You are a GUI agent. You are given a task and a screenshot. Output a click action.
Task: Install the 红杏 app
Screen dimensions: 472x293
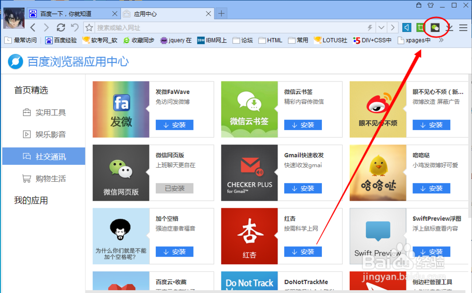coord(303,252)
